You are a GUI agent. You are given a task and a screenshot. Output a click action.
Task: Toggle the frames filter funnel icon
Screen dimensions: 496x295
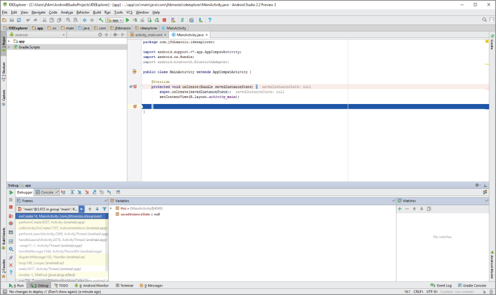point(104,209)
